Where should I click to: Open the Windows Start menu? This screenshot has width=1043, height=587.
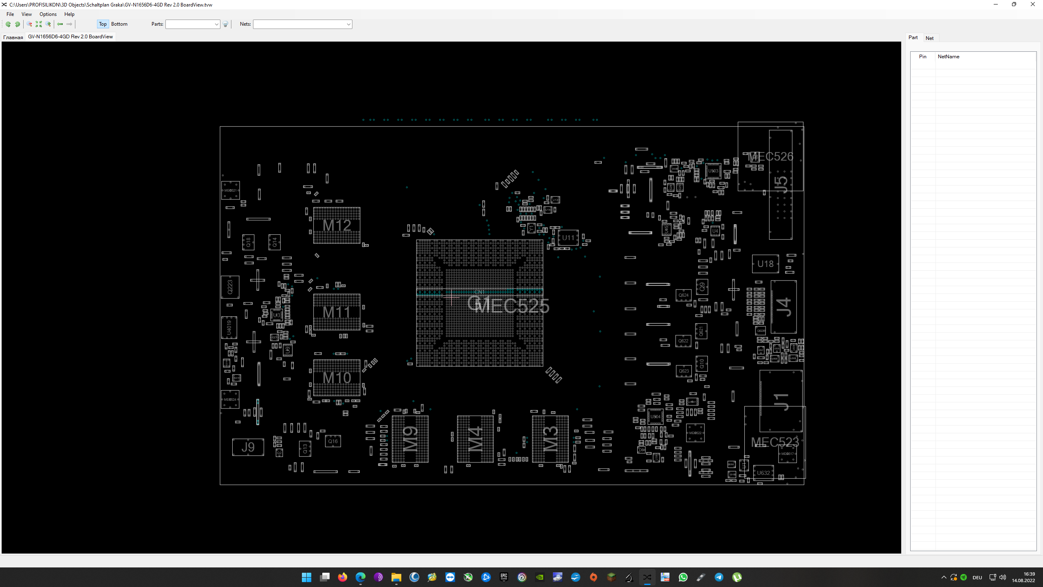tap(306, 577)
